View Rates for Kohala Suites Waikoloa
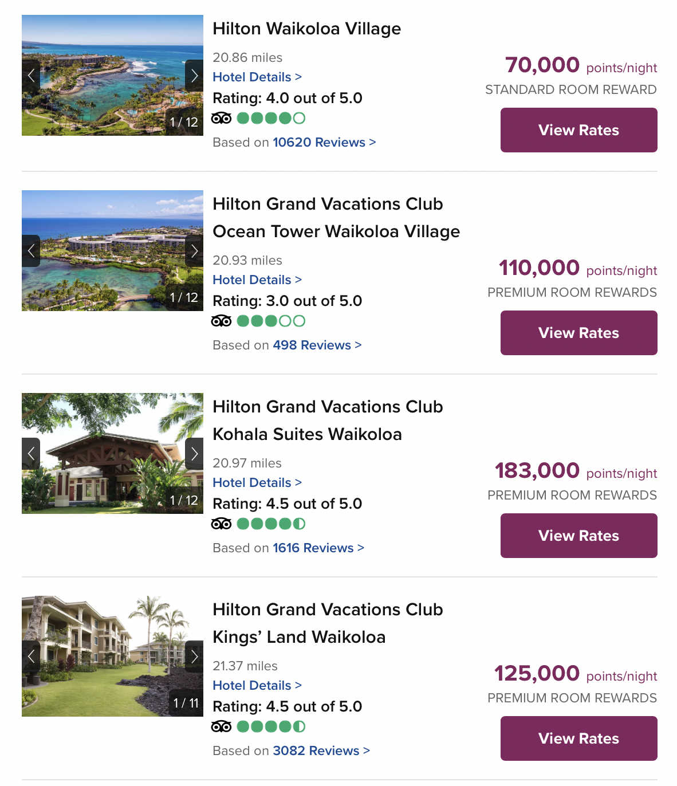Image resolution: width=677 pixels, height=786 pixels. click(578, 536)
